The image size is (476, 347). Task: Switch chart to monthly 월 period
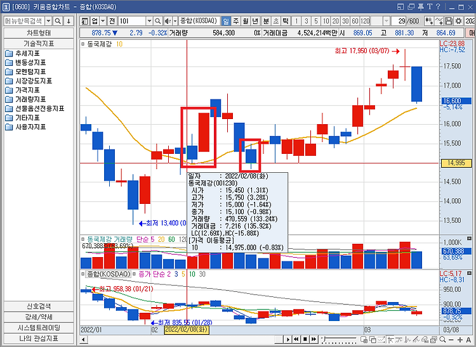[246, 21]
